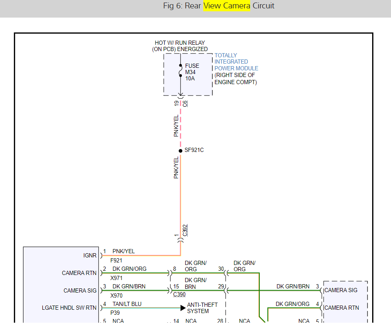Click the IGNR pin label
Image resolution: width=391 pixels, height=334 pixels.
click(x=90, y=256)
